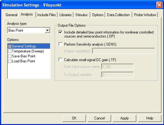Switch to Data Collection tab

tap(118, 15)
